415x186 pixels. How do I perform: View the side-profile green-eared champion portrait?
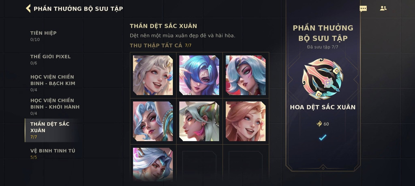(199, 121)
